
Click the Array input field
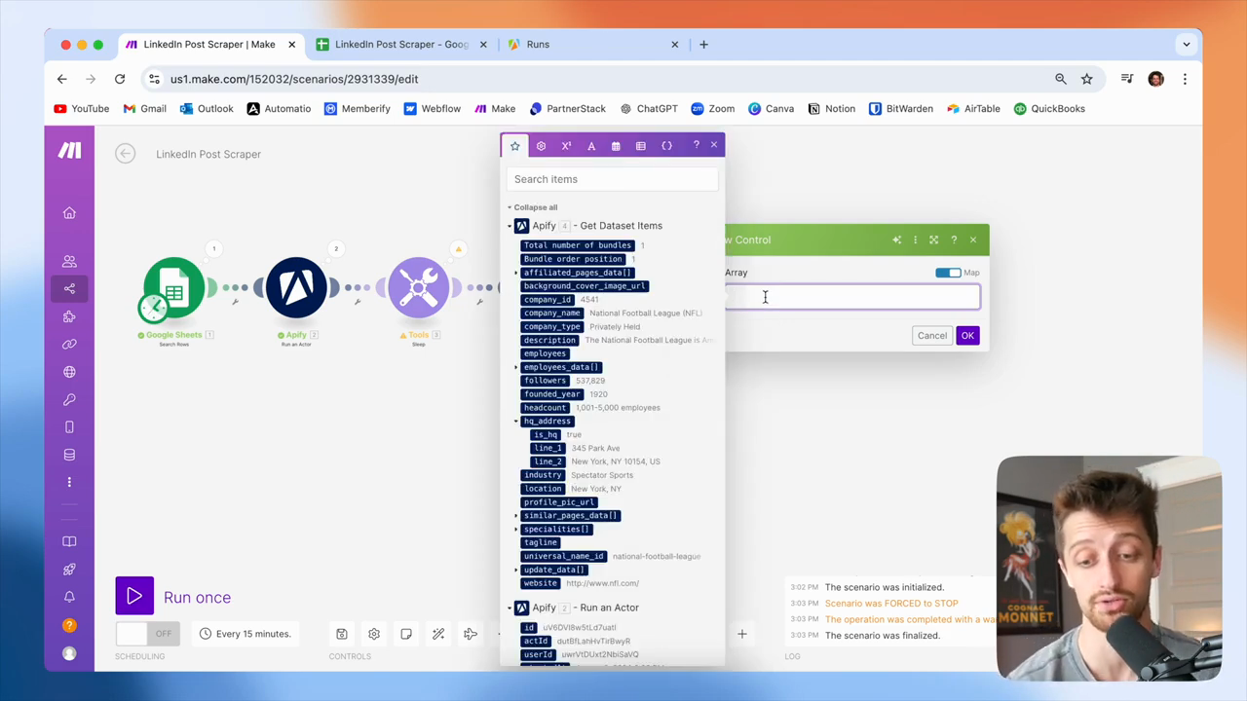point(852,298)
